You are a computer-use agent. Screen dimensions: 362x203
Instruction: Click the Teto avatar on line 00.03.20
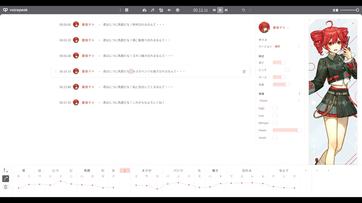tap(76, 40)
